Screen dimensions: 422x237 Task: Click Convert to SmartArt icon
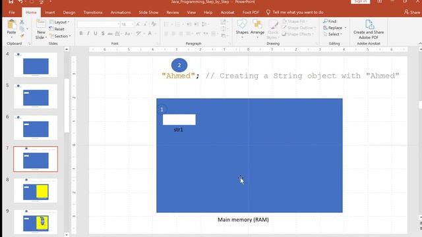pos(224,36)
